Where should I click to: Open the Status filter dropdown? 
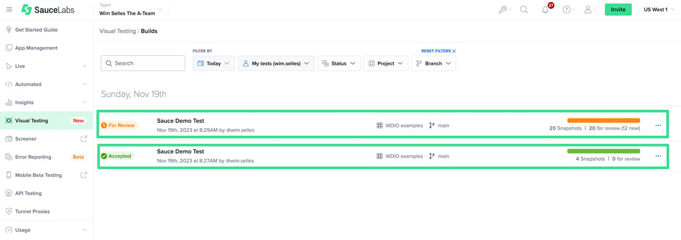pos(339,63)
